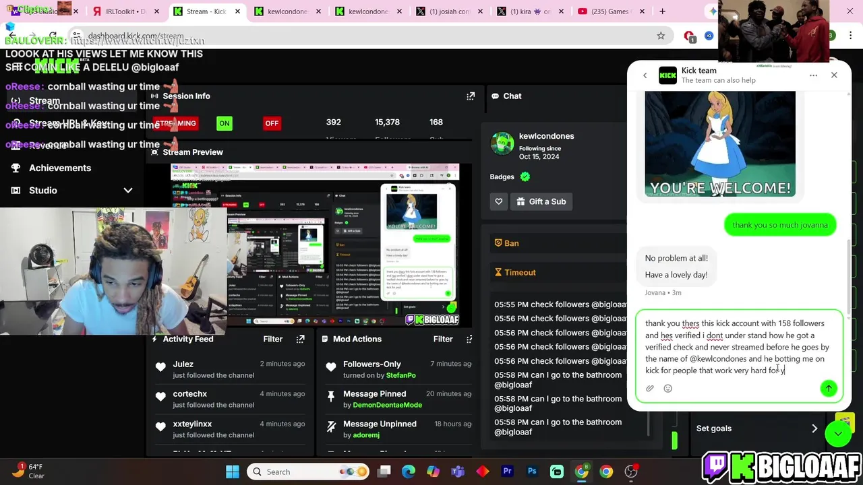Open the Set goals arrow
863x485 pixels.
coord(814,428)
